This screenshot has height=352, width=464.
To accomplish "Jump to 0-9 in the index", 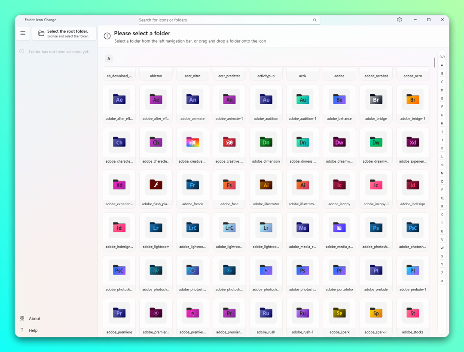I will (x=442, y=57).
